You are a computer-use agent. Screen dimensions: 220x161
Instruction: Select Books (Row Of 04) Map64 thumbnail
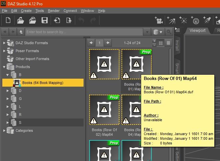[x=131, y=110]
